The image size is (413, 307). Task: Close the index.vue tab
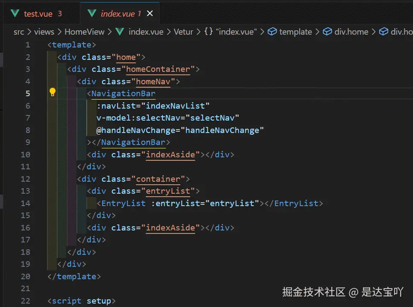150,13
